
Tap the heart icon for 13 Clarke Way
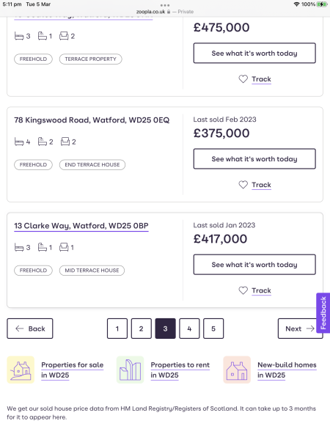pyautogui.click(x=243, y=290)
